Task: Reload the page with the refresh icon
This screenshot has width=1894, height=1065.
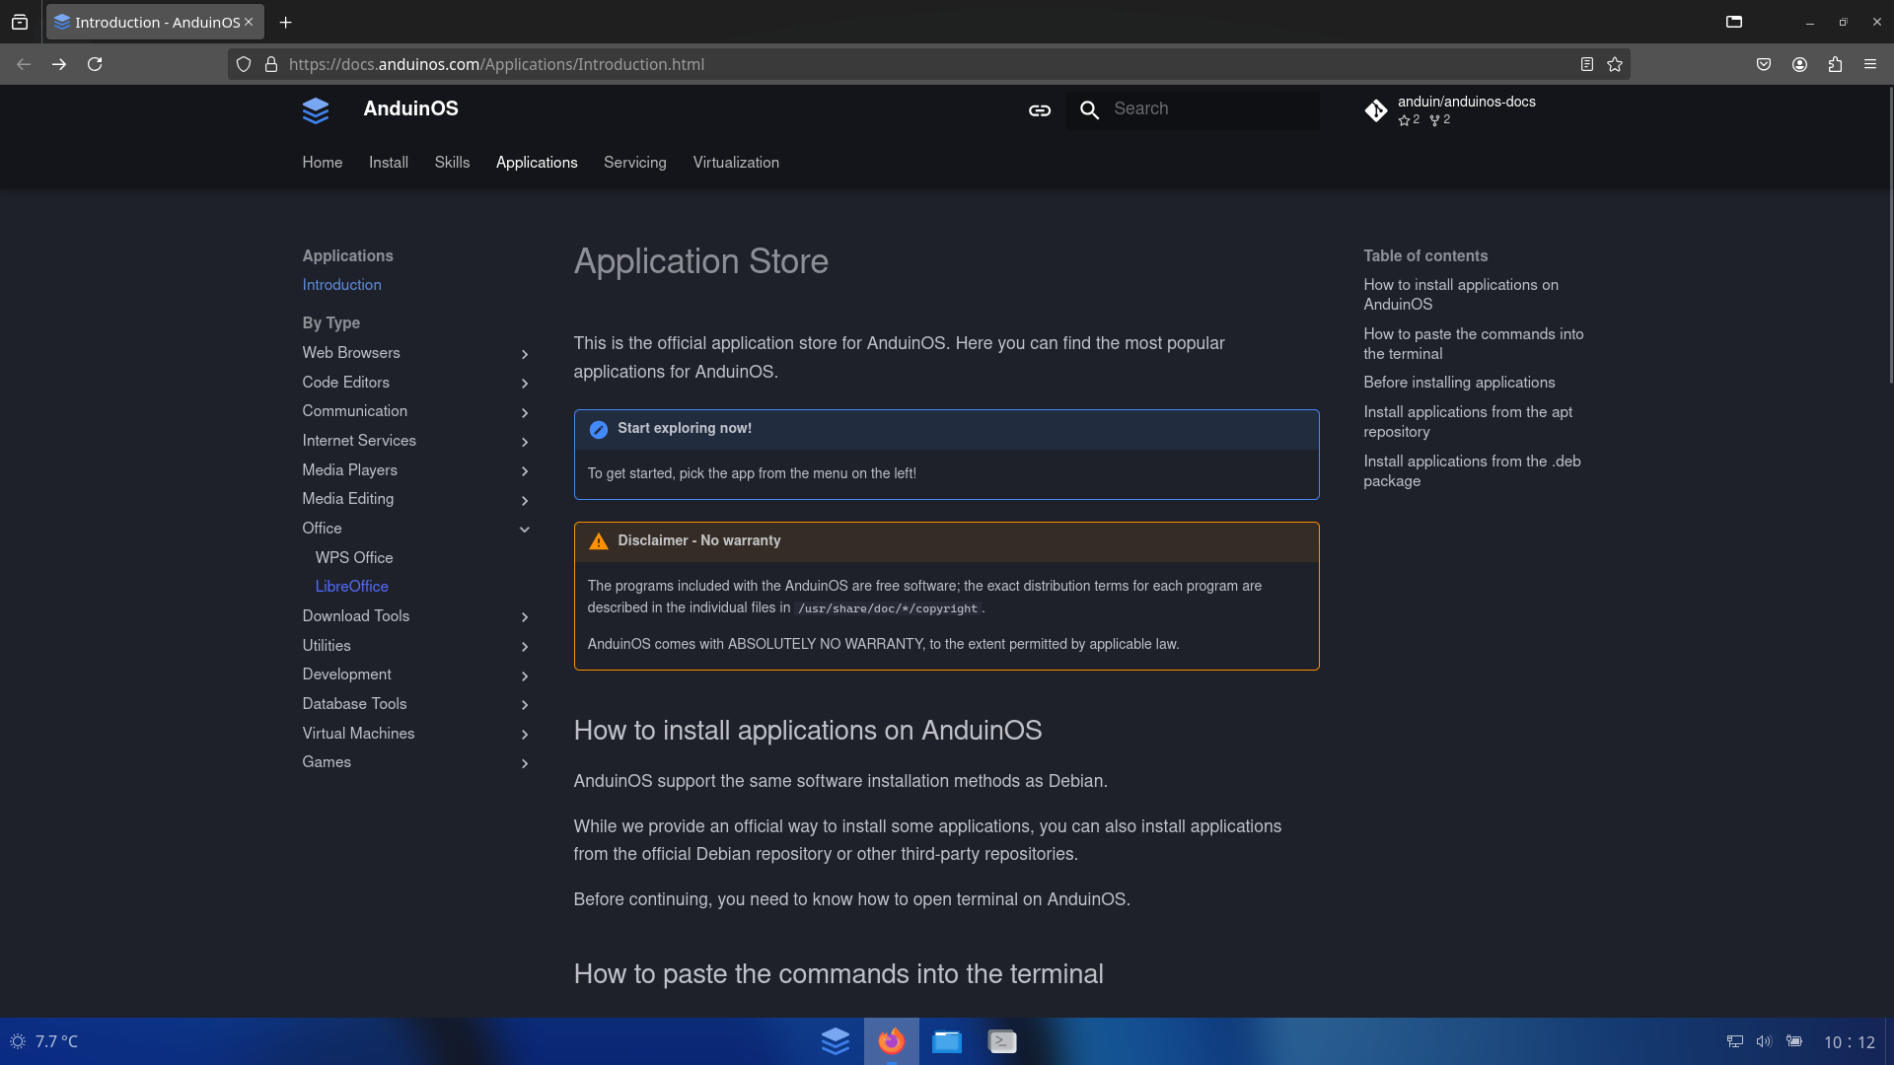Action: coord(95,64)
